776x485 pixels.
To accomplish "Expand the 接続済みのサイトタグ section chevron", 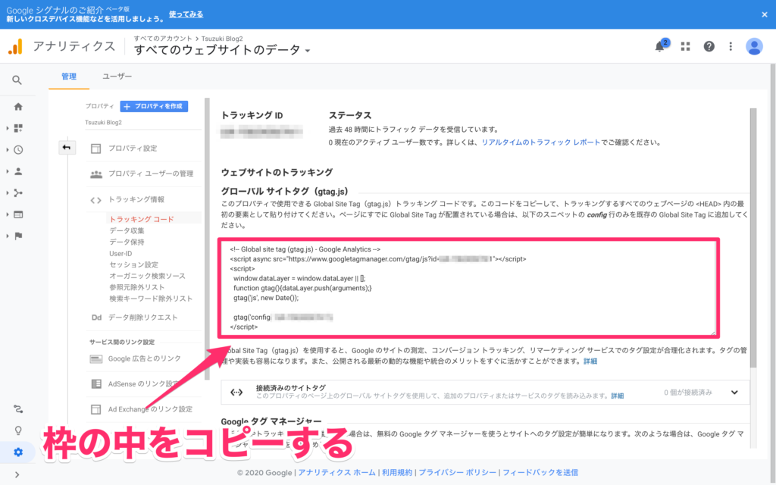I will 734,393.
